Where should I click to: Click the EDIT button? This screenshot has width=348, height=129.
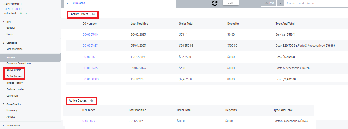230,3
